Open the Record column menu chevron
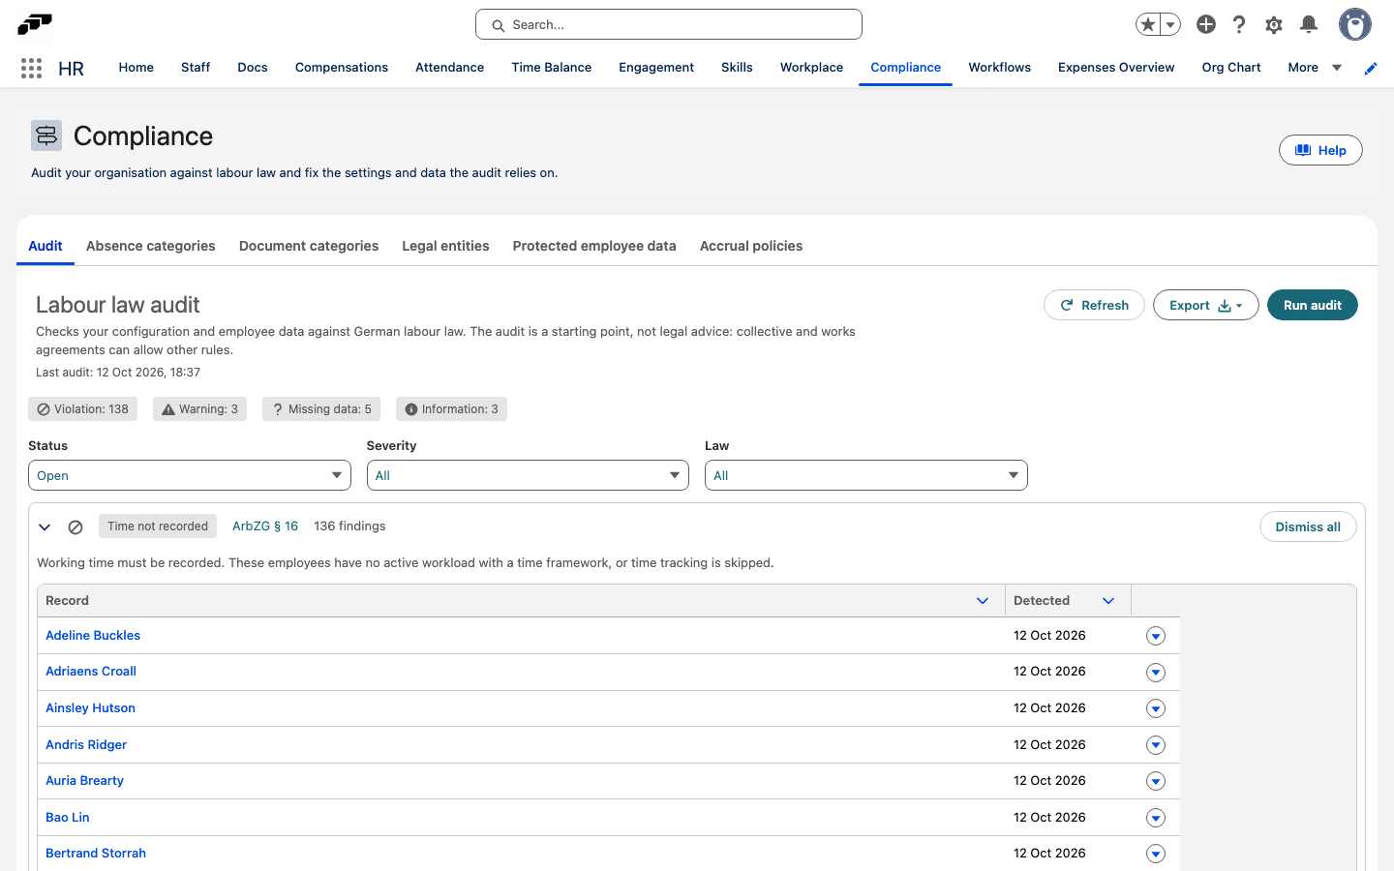Image resolution: width=1394 pixels, height=871 pixels. [983, 601]
